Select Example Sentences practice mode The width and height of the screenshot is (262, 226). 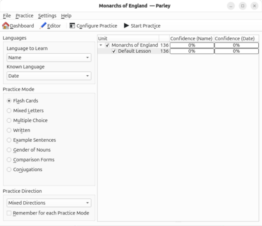coord(9,140)
